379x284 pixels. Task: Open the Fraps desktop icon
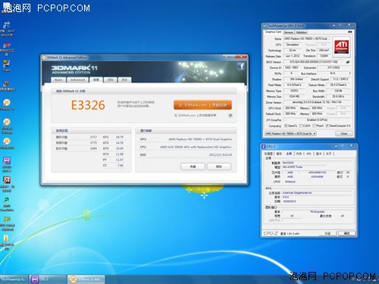coord(7,65)
